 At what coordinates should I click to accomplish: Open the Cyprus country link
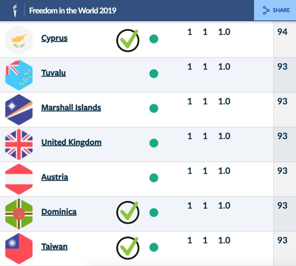coord(54,38)
